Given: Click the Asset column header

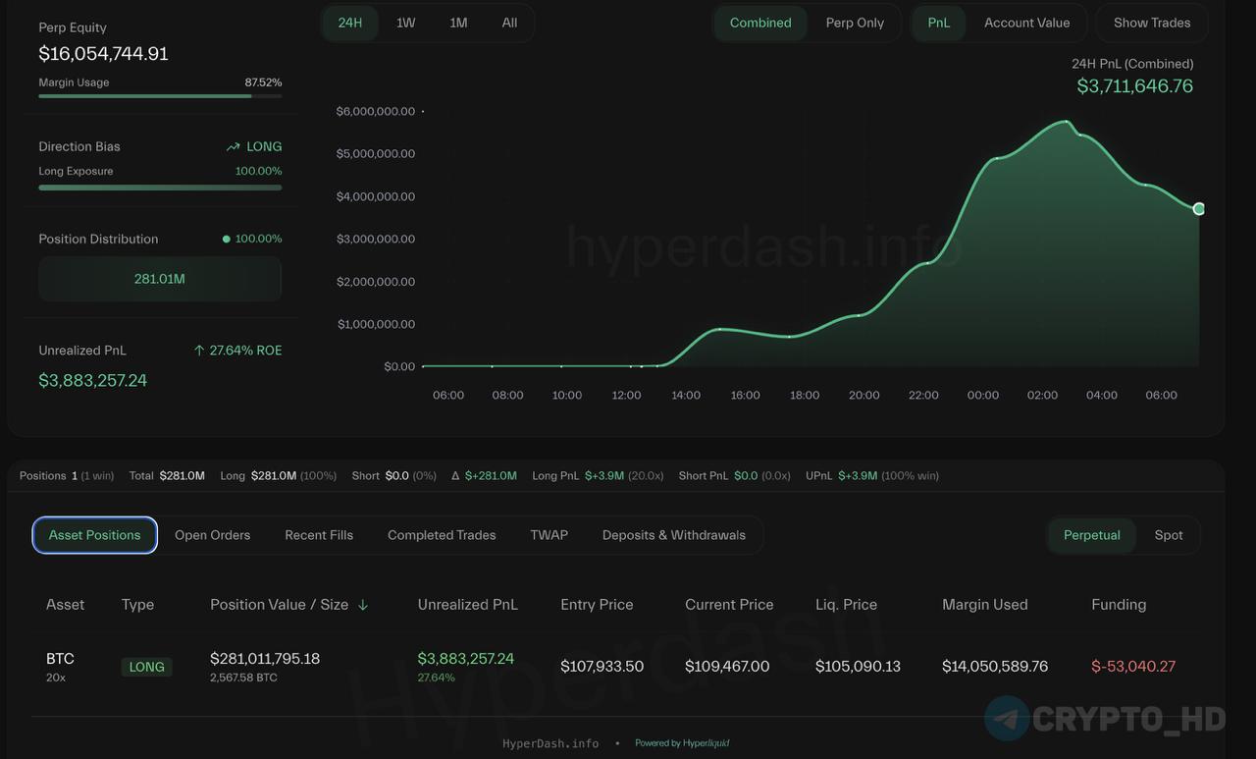Looking at the screenshot, I should click(x=66, y=605).
